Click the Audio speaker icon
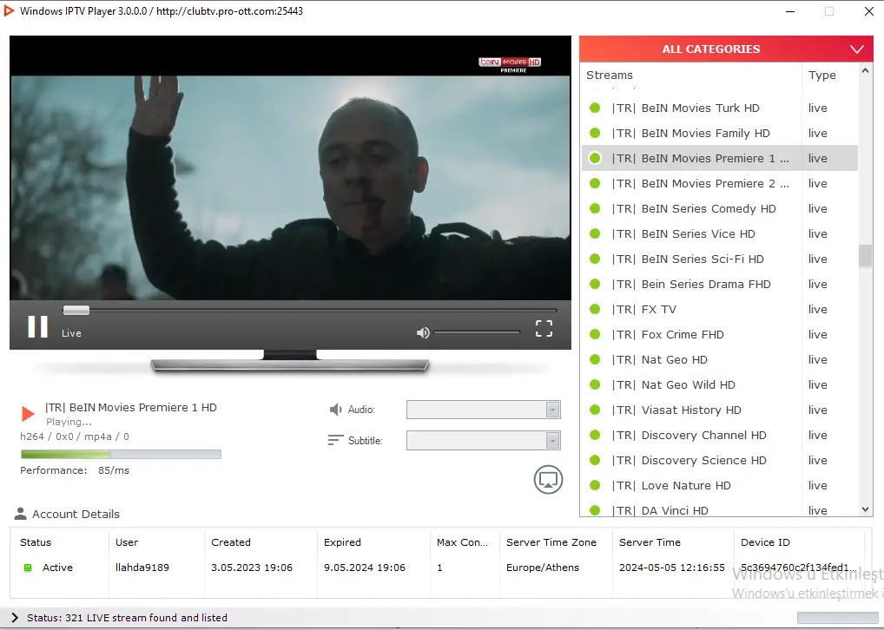 tap(335, 410)
